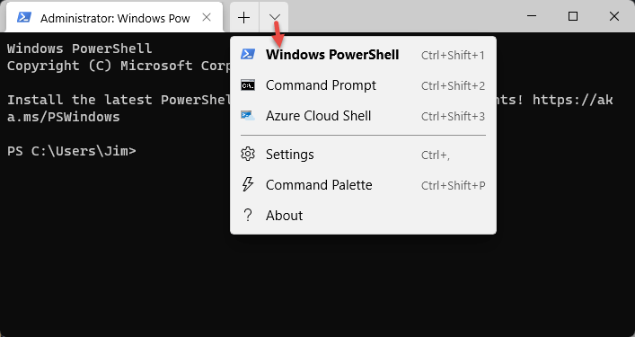
Task: Select Windows PowerShell profile from menu
Action: [363, 55]
